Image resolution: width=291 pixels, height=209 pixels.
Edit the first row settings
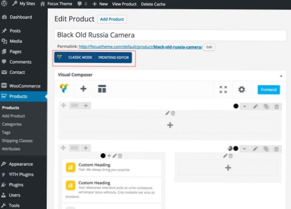tap(256, 107)
